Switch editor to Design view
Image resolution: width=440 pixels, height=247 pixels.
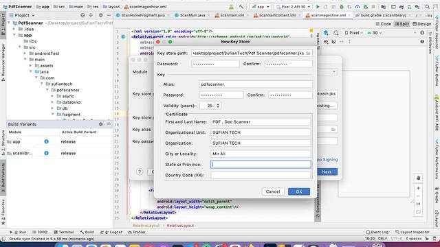pos(421,24)
